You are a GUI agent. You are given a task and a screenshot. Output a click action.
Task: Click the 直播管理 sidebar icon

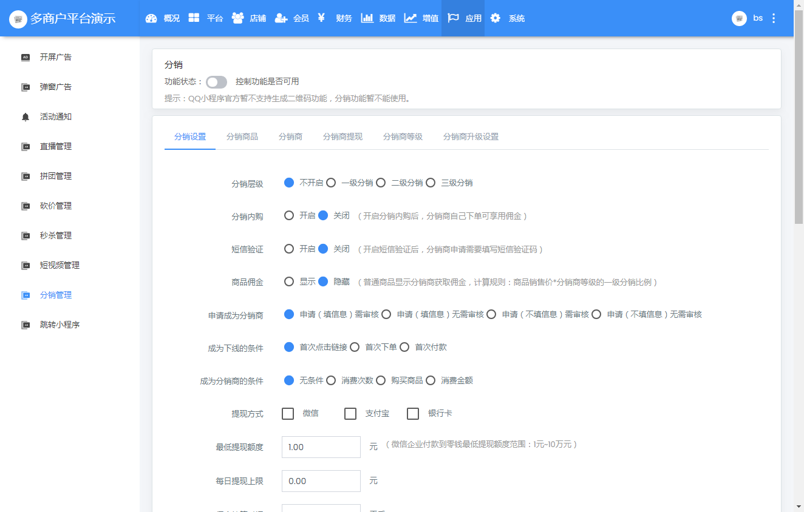click(26, 146)
